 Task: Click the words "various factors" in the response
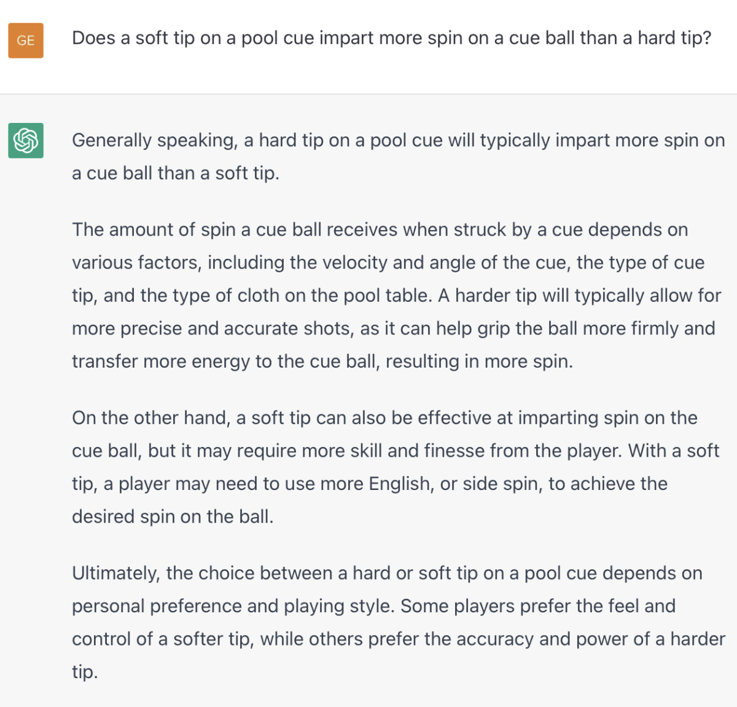135,263
